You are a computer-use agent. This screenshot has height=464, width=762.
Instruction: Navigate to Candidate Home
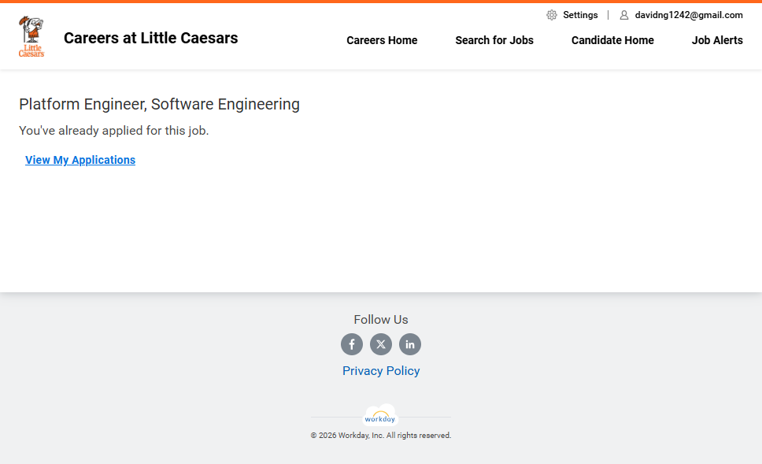[x=612, y=40]
